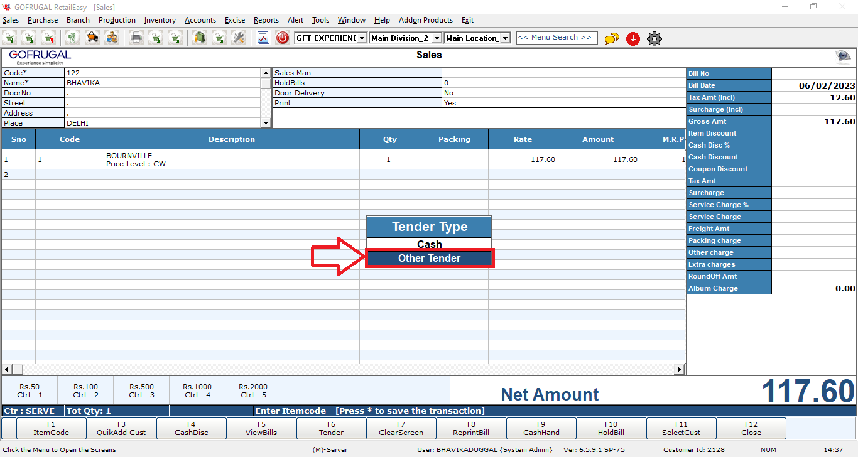Screen dimensions: 858x457
Task: Click the printer icon in the toolbar
Action: [136, 38]
